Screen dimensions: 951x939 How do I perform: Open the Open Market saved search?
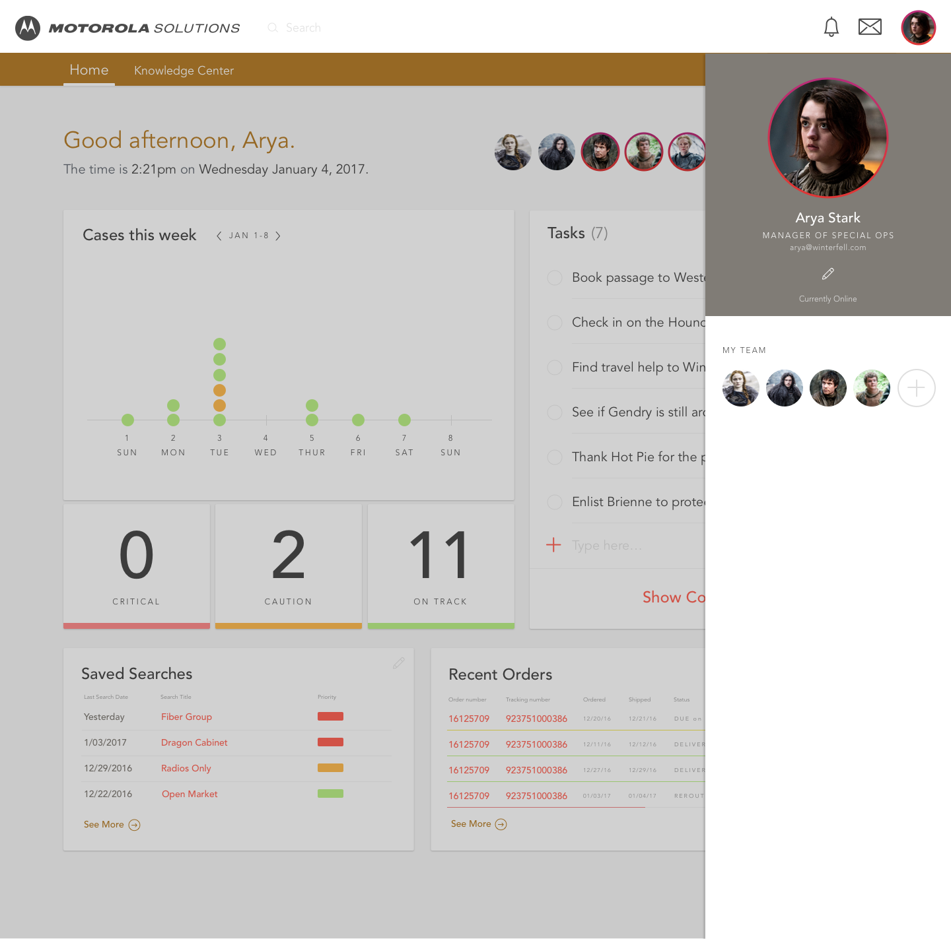click(x=190, y=794)
